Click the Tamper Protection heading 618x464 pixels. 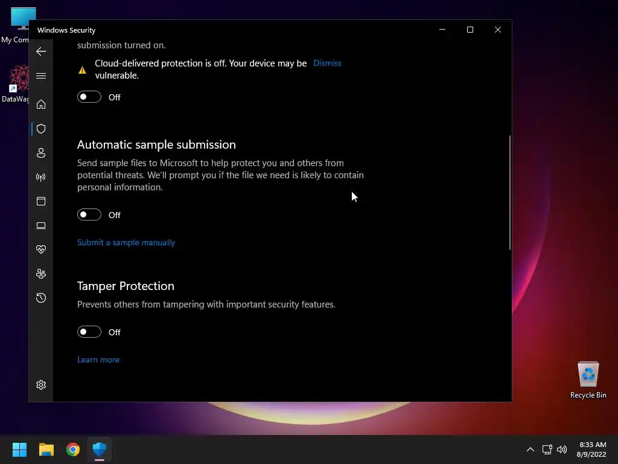tap(126, 286)
